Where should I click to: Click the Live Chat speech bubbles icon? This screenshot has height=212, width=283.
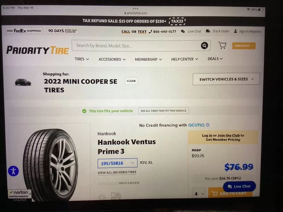pyautogui.click(x=183, y=31)
